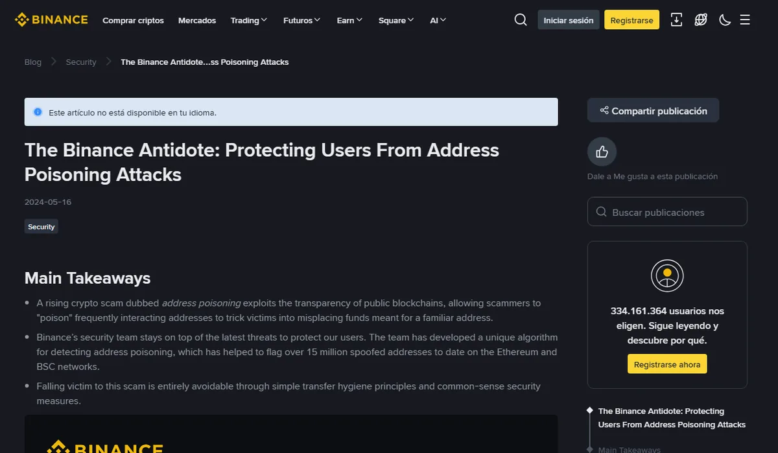Go to Blog breadcrumb link
This screenshot has height=453, width=778.
click(x=32, y=62)
